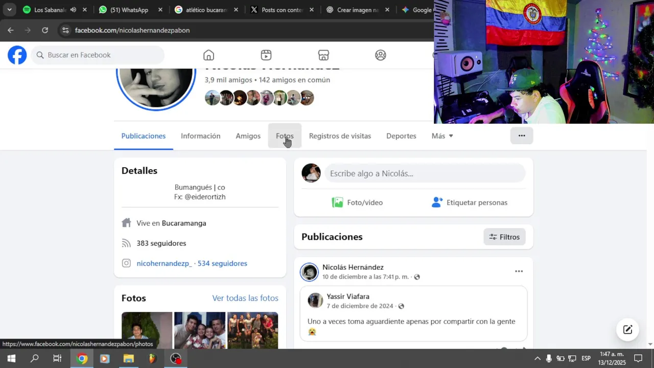This screenshot has width=654, height=368.
Task: Open Nicolás Hernández post author name
Action: [353, 267]
